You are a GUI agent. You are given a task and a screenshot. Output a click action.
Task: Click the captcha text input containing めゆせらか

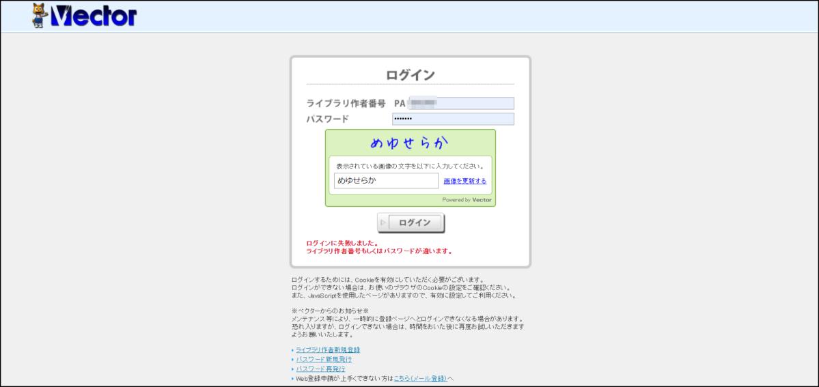coord(386,181)
